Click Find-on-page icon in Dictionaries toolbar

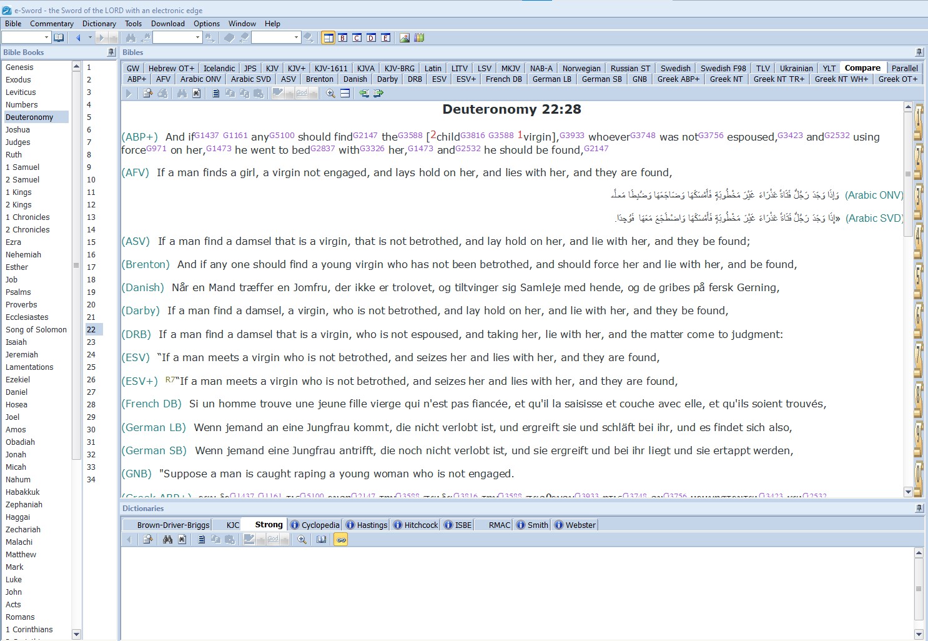pos(182,539)
